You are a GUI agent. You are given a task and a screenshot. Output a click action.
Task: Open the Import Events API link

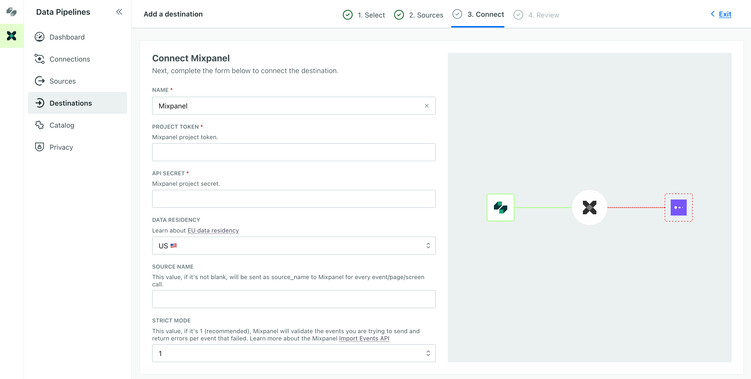[364, 338]
